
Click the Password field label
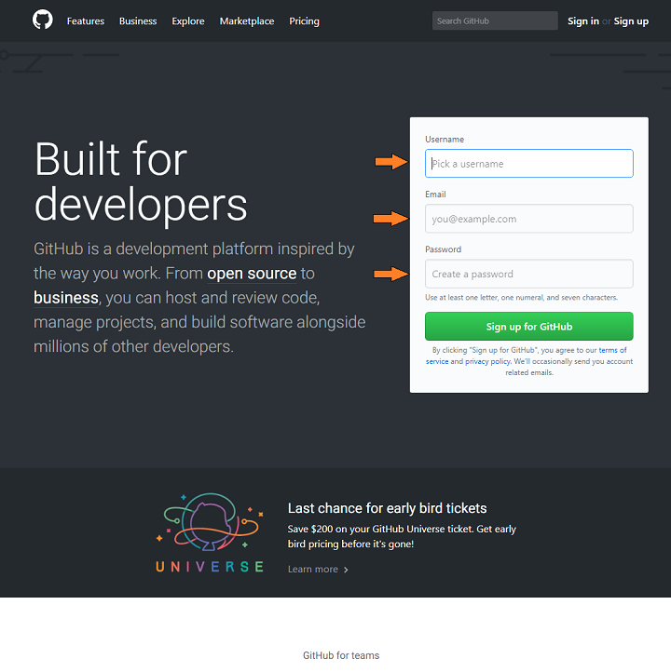[444, 249]
